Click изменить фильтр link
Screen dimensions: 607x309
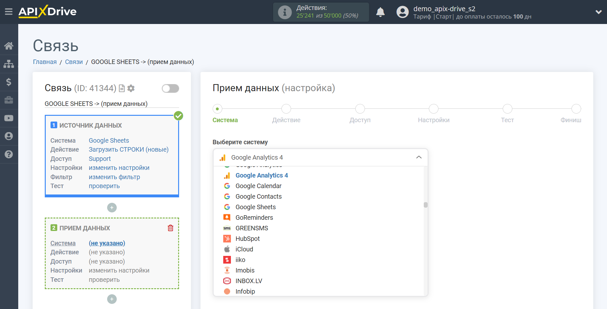tap(114, 177)
